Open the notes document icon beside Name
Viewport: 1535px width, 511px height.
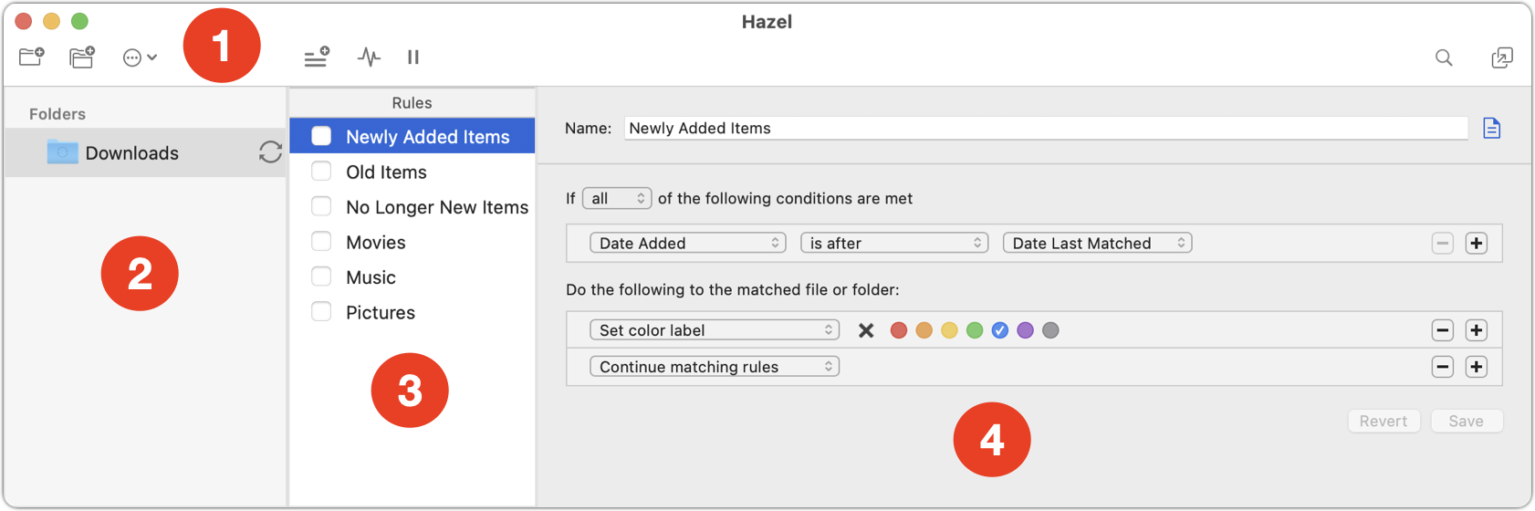1491,129
